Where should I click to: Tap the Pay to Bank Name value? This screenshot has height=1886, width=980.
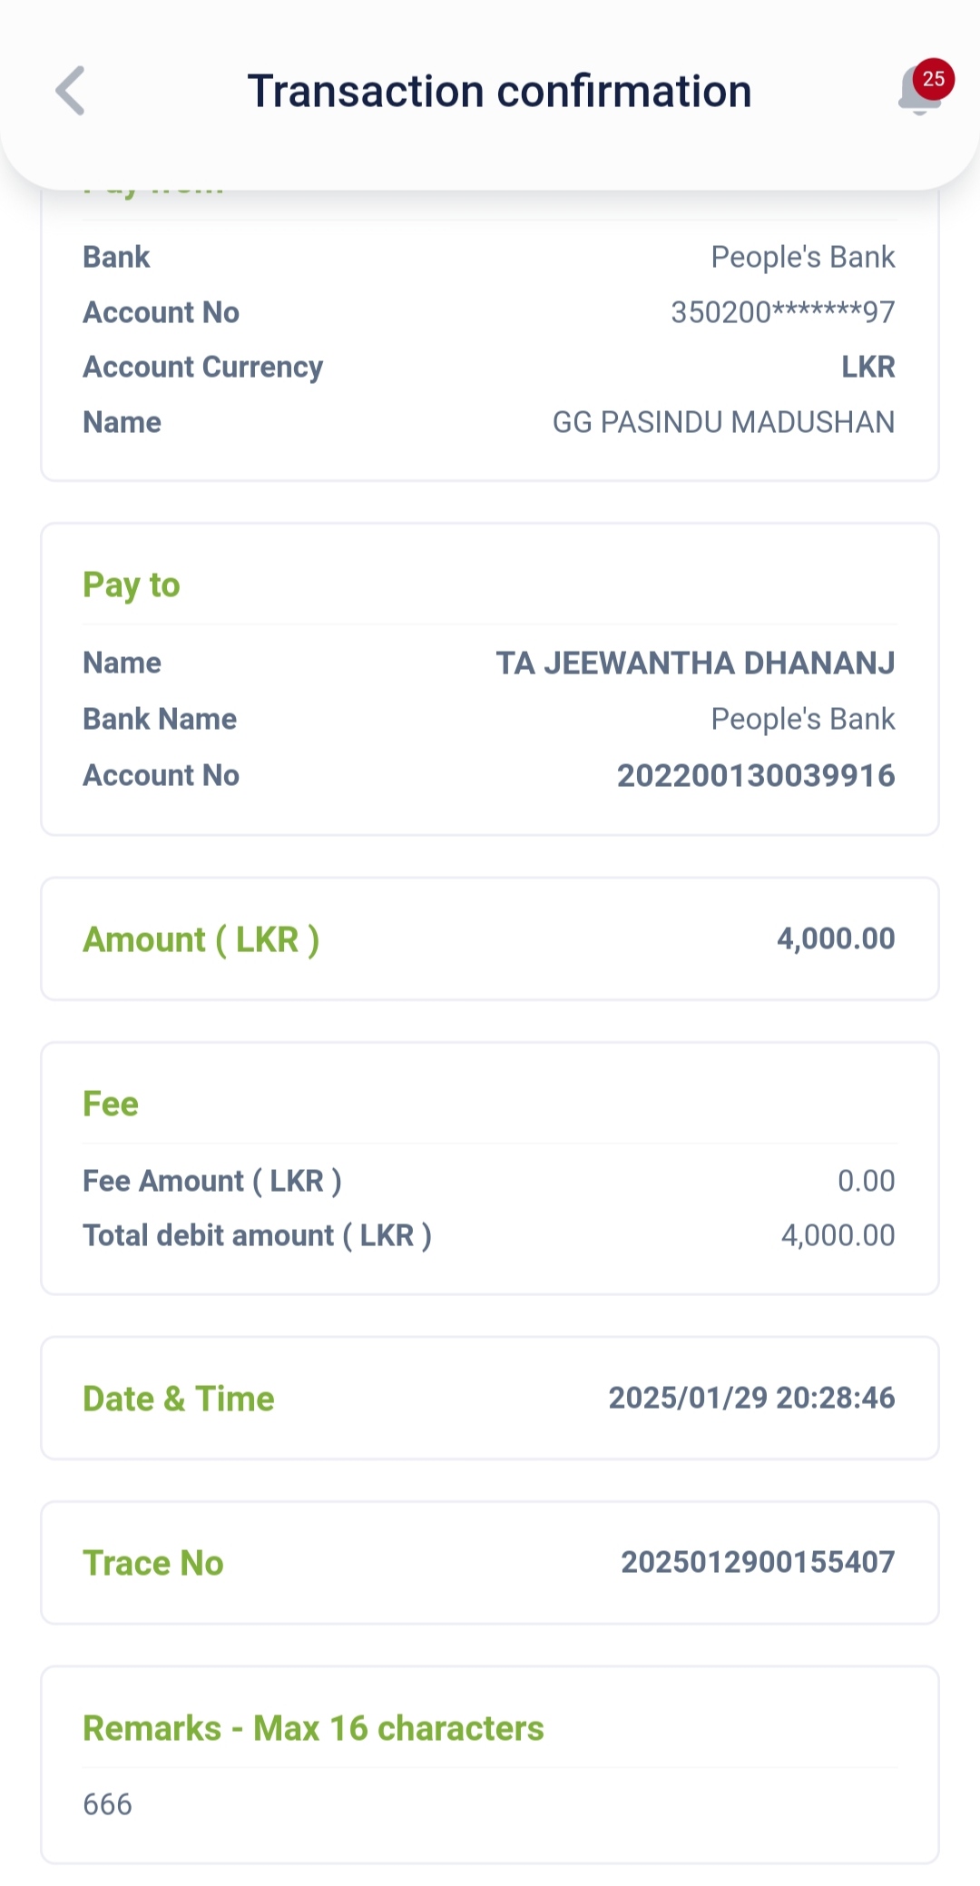tap(802, 719)
